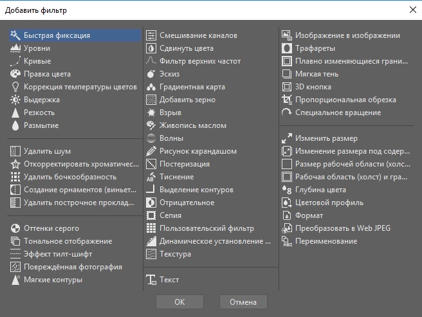This screenshot has width=422, height=317.
Task: Pick the Рисунок карандашом pencil icon
Action: (151, 151)
